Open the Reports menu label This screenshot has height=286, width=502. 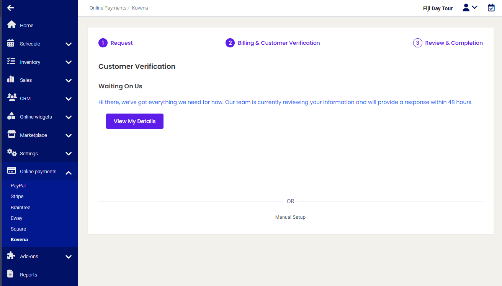(x=29, y=275)
